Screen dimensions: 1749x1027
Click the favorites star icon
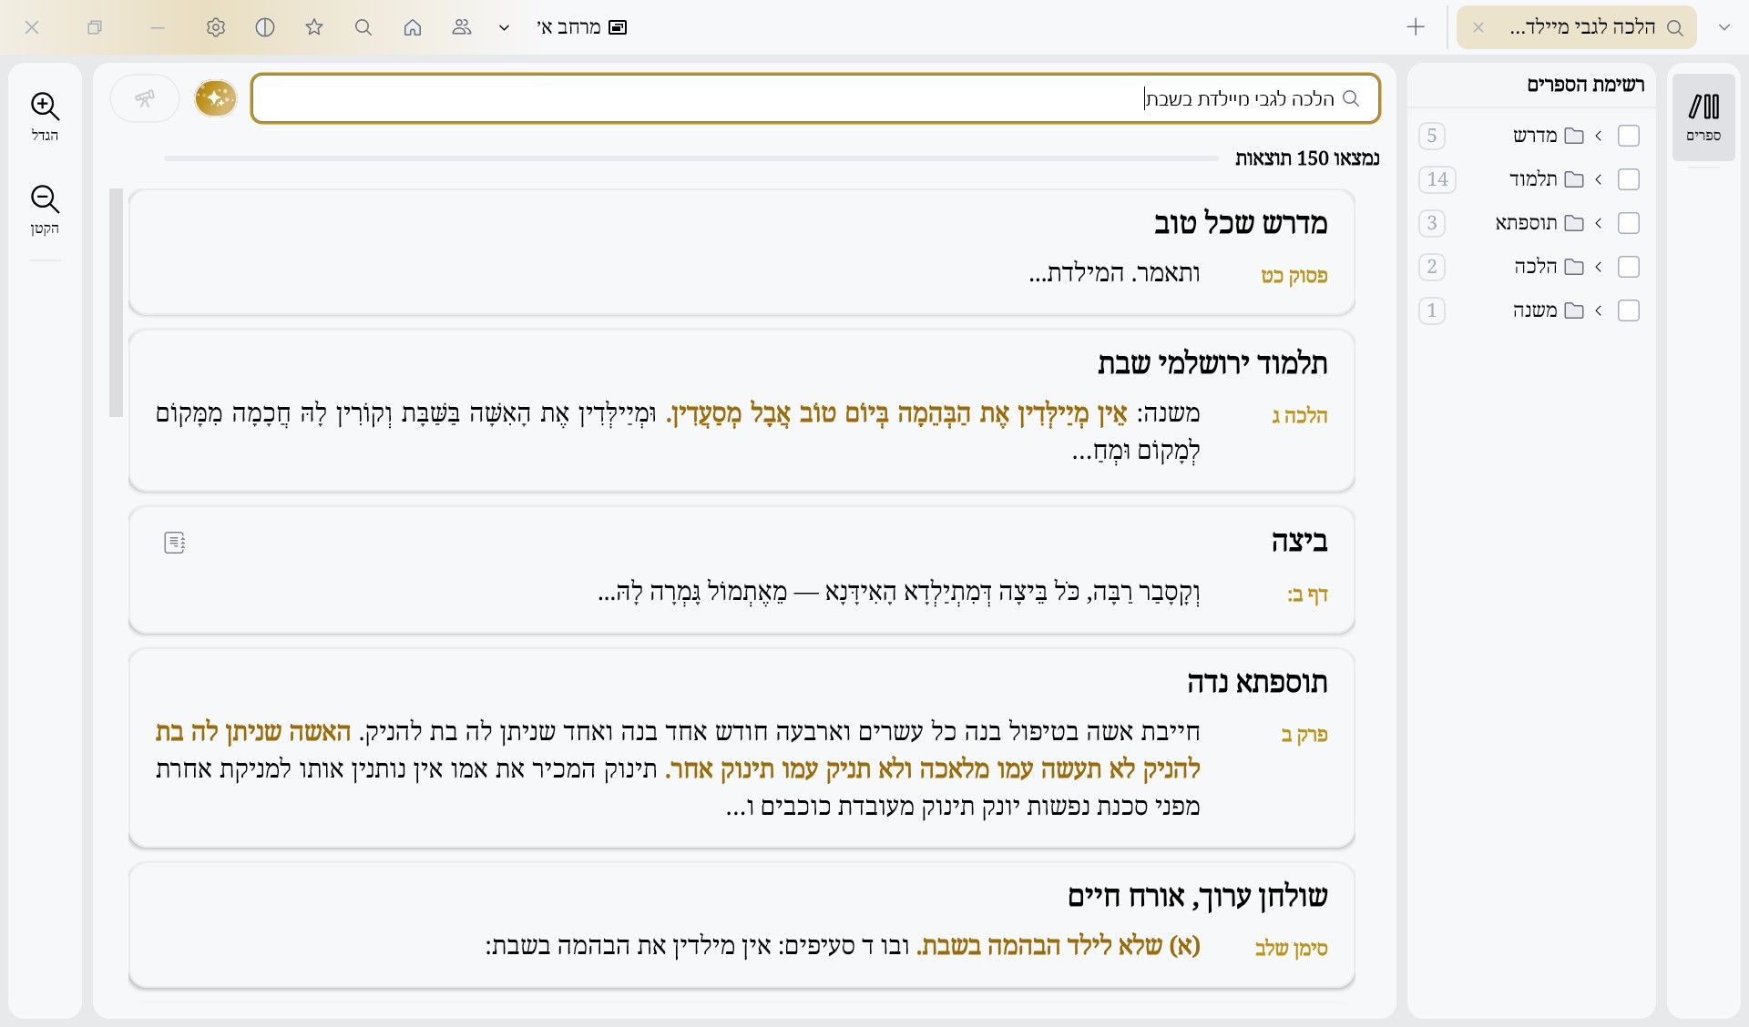pyautogui.click(x=314, y=27)
